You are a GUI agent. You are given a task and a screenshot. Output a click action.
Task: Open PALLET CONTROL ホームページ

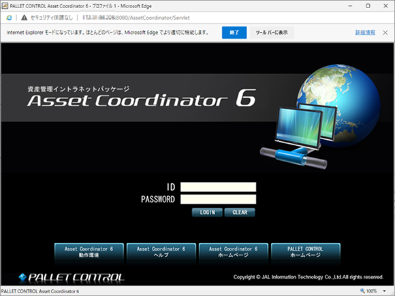[306, 252]
